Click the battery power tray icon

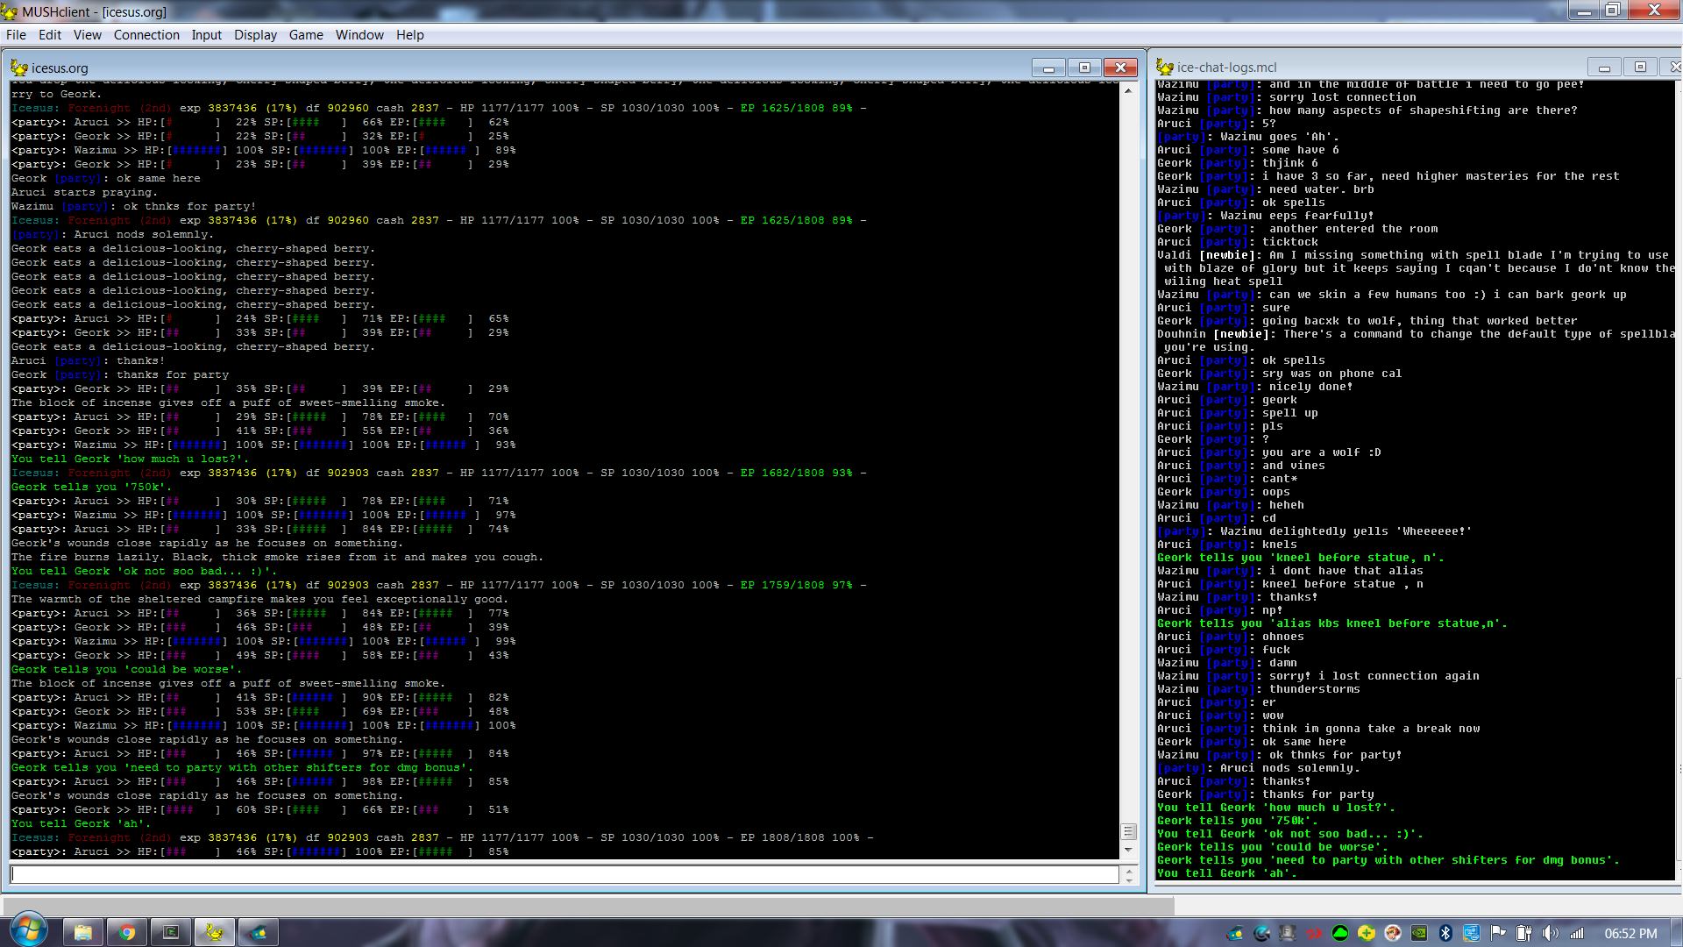tap(1524, 933)
